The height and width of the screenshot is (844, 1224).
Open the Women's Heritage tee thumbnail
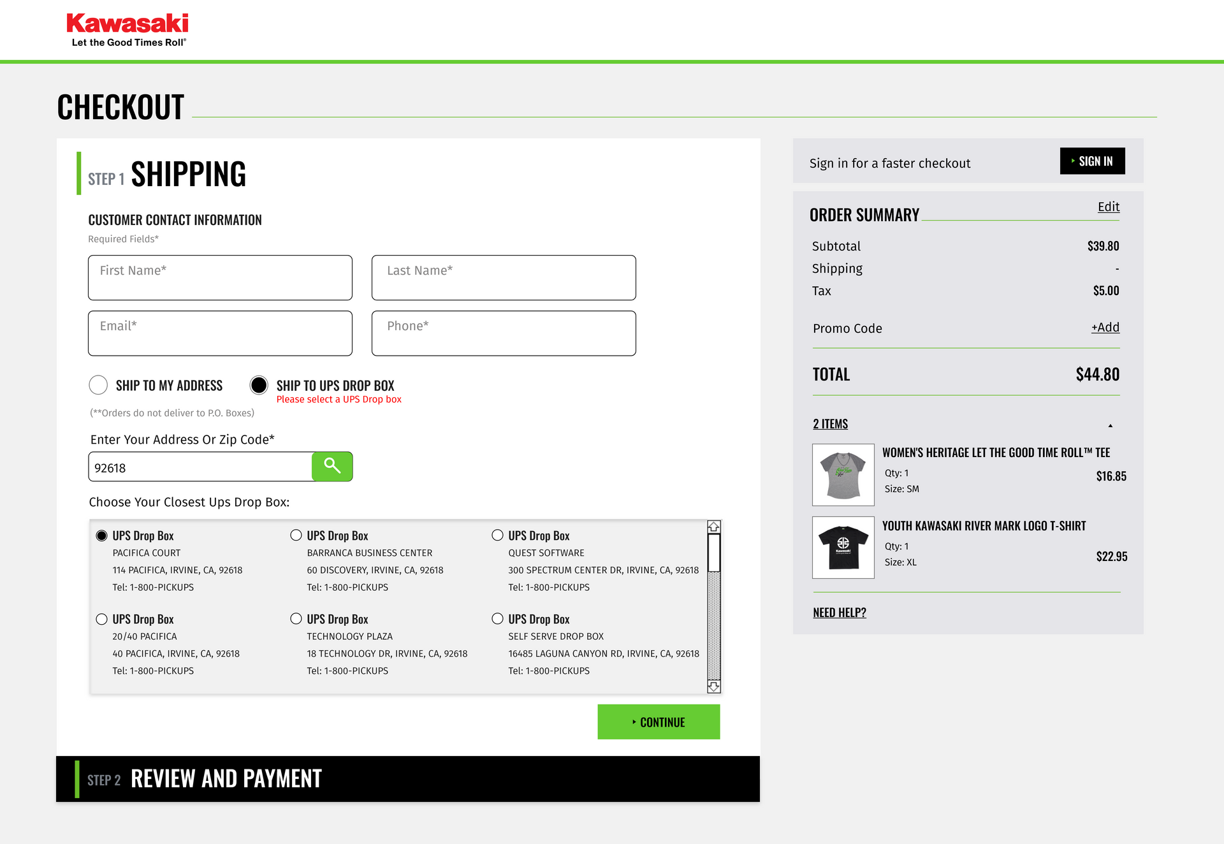coord(843,475)
